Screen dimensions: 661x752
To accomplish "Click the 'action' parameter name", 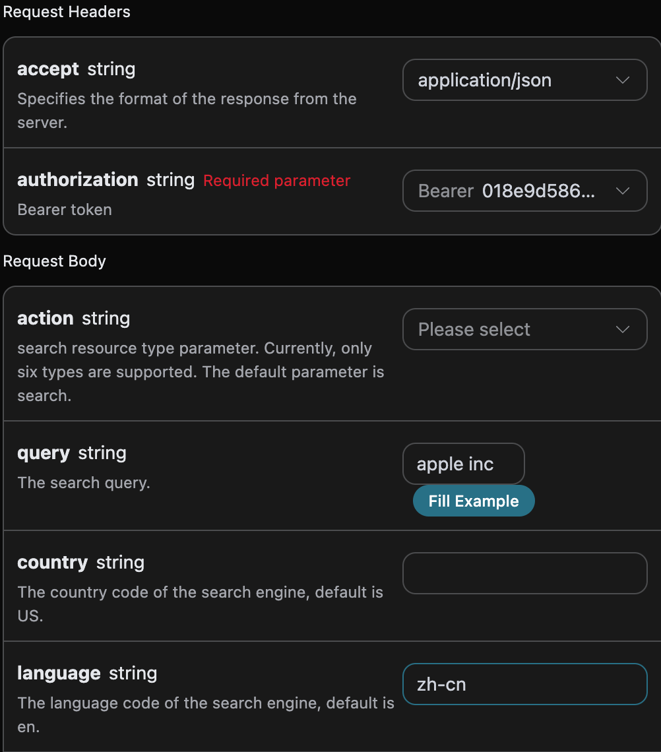I will click(x=46, y=319).
